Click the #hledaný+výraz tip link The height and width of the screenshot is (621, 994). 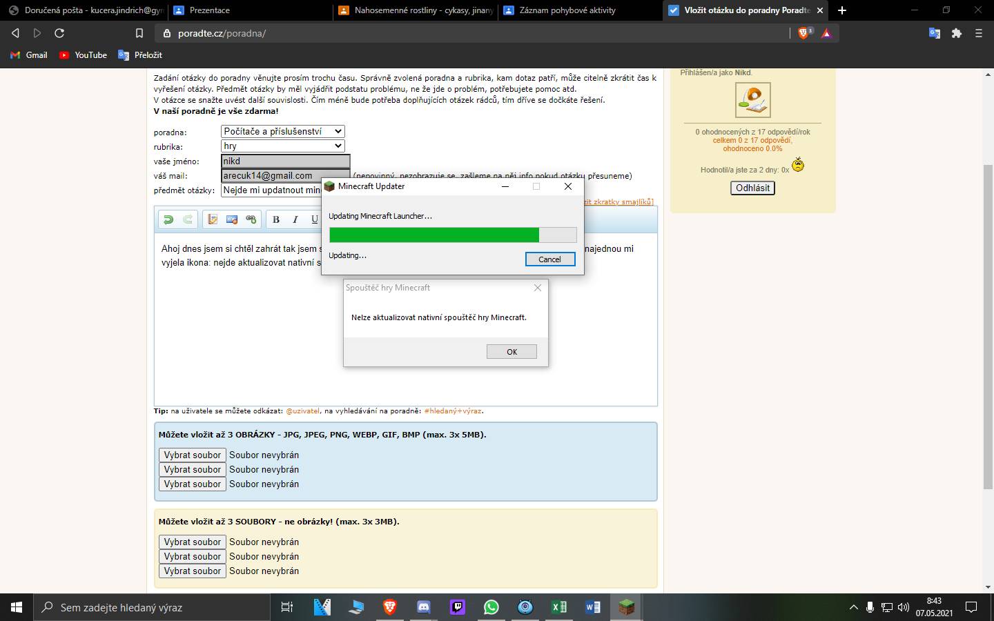pyautogui.click(x=453, y=411)
